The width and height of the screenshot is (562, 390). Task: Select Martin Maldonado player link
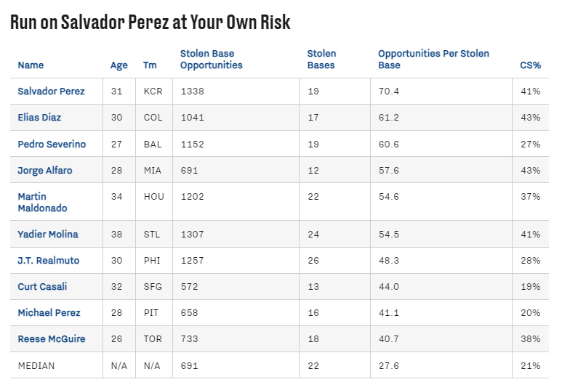pyautogui.click(x=42, y=202)
